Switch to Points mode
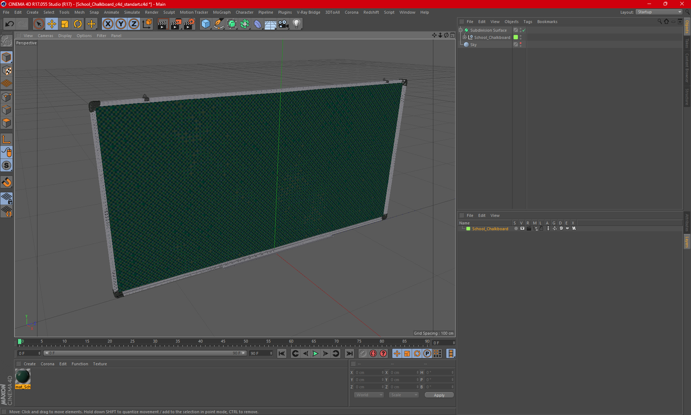Image resolution: width=691 pixels, height=415 pixels. click(x=6, y=97)
